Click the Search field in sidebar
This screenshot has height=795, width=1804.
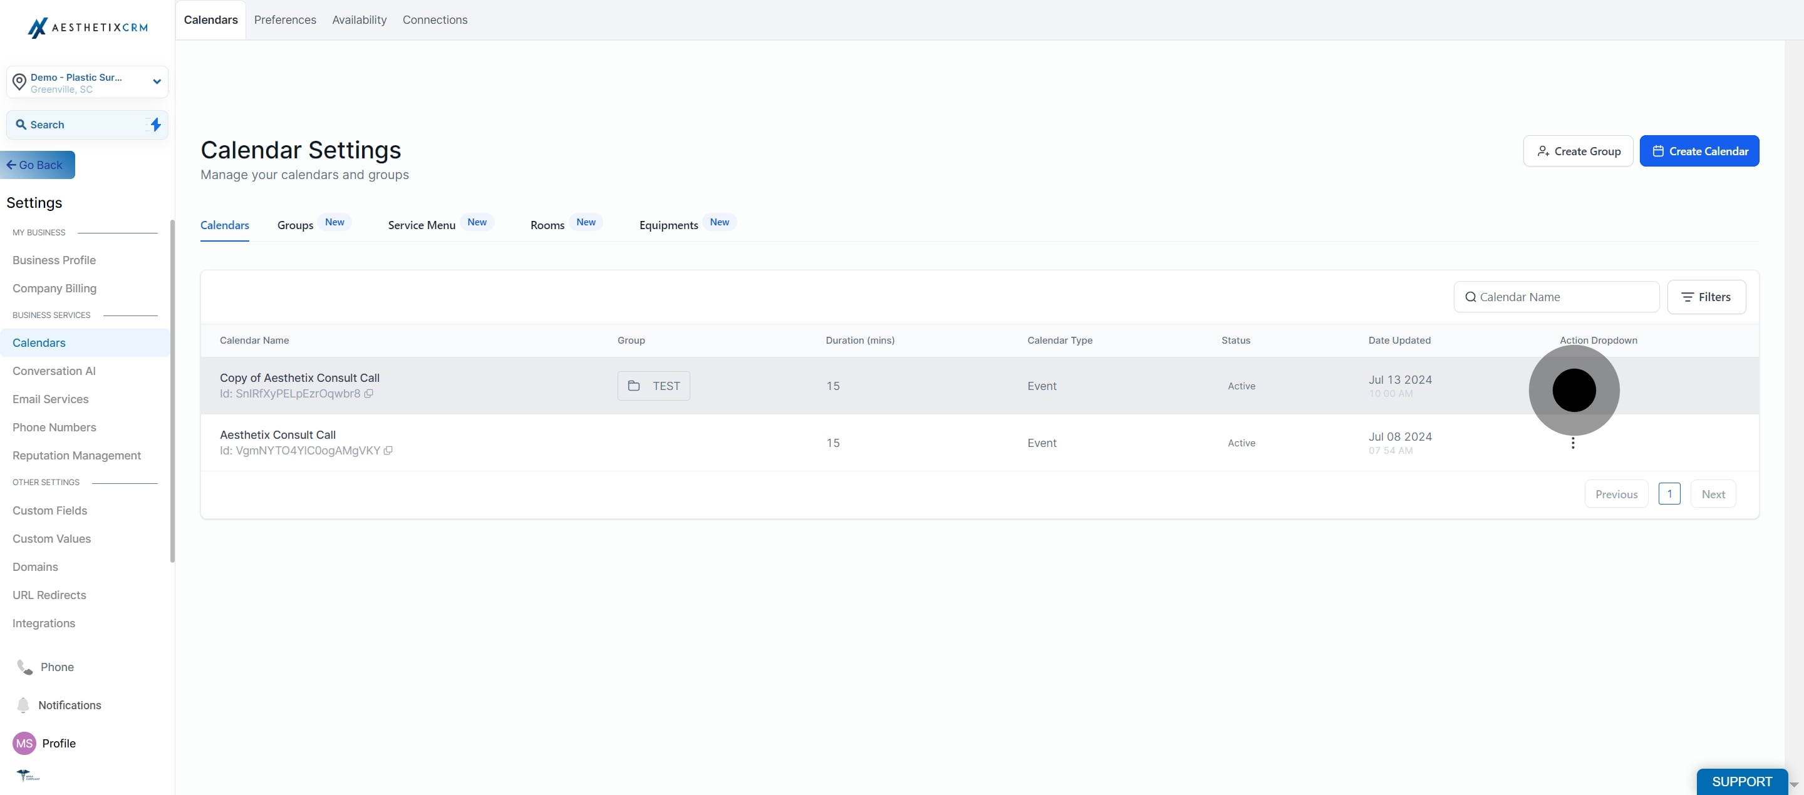pos(88,125)
